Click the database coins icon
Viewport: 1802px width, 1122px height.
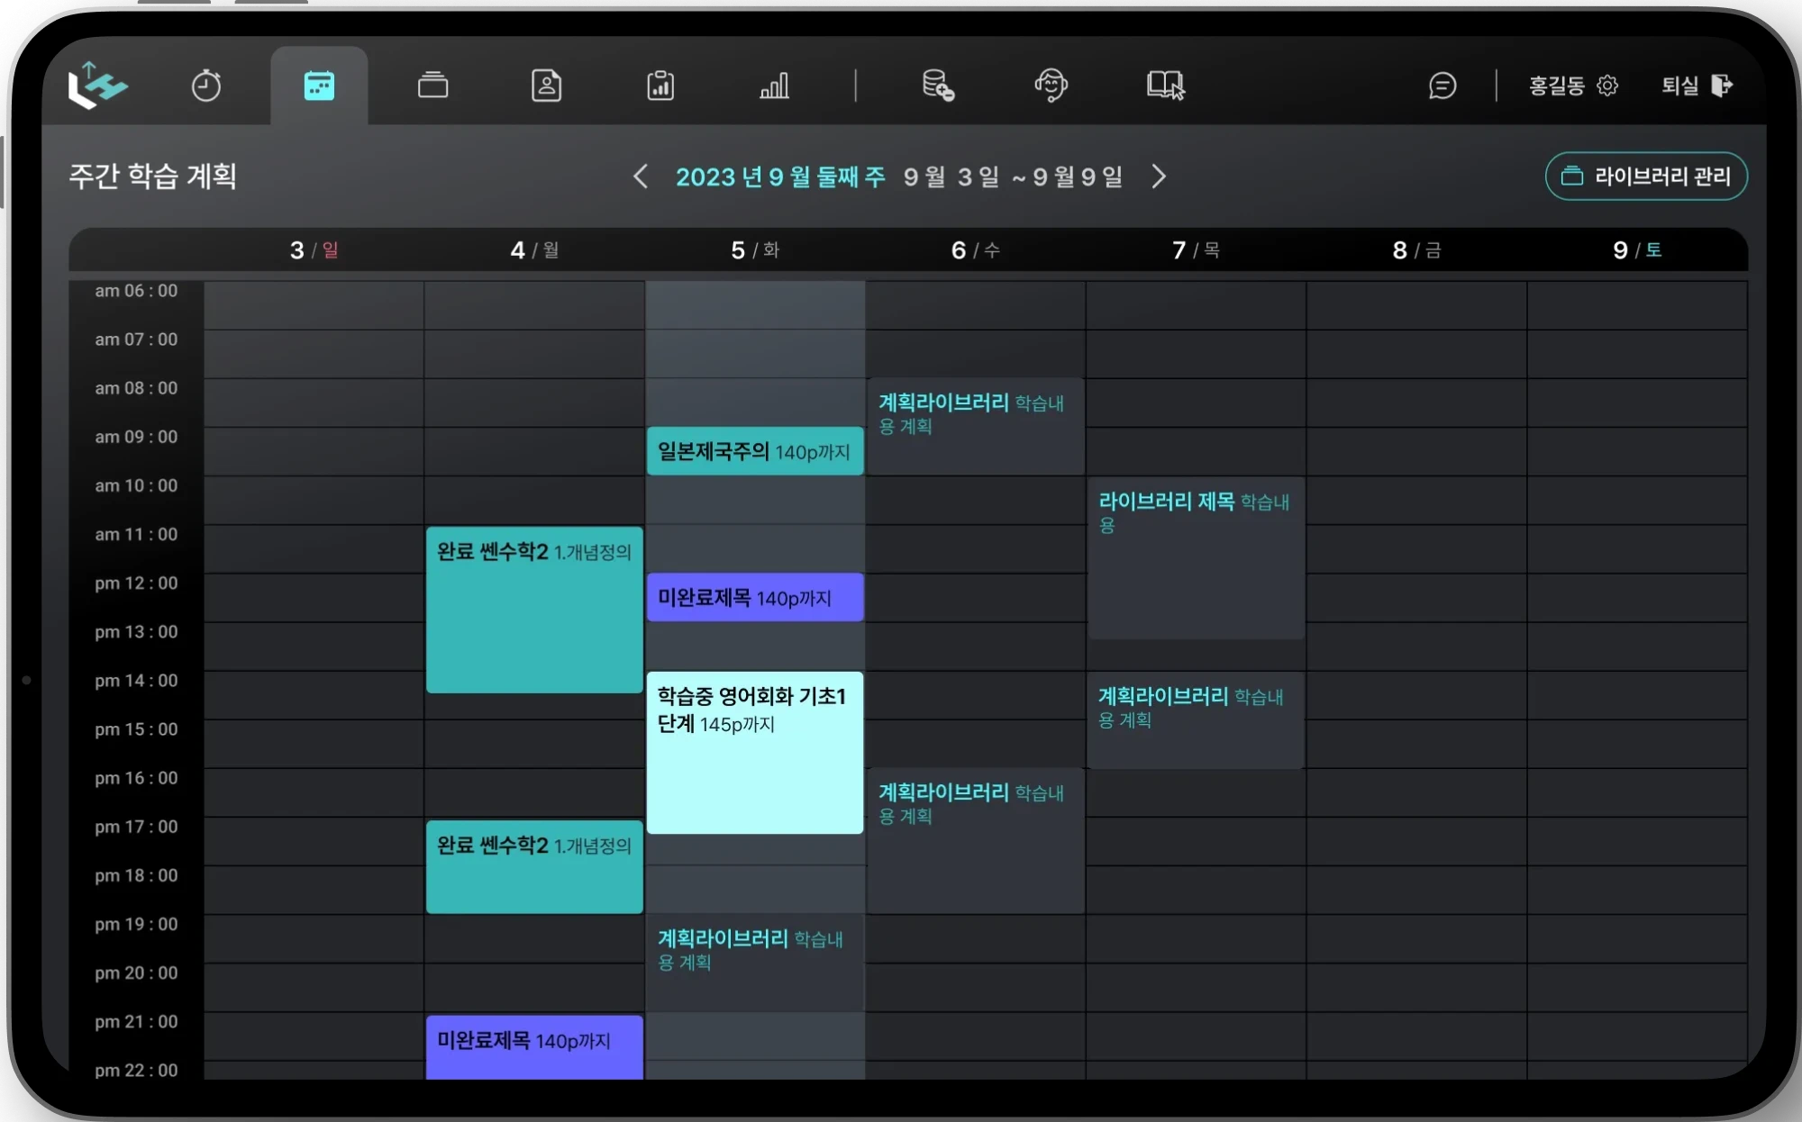click(x=938, y=86)
